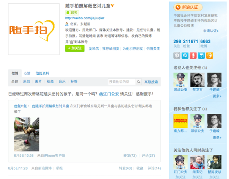Click 转发(43) on the main post

(x=125, y=168)
